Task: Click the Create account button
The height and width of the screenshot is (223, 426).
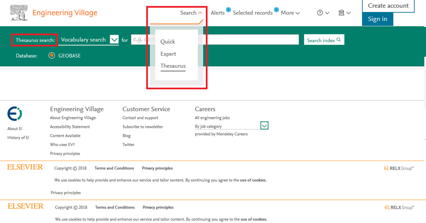Action: click(x=388, y=6)
